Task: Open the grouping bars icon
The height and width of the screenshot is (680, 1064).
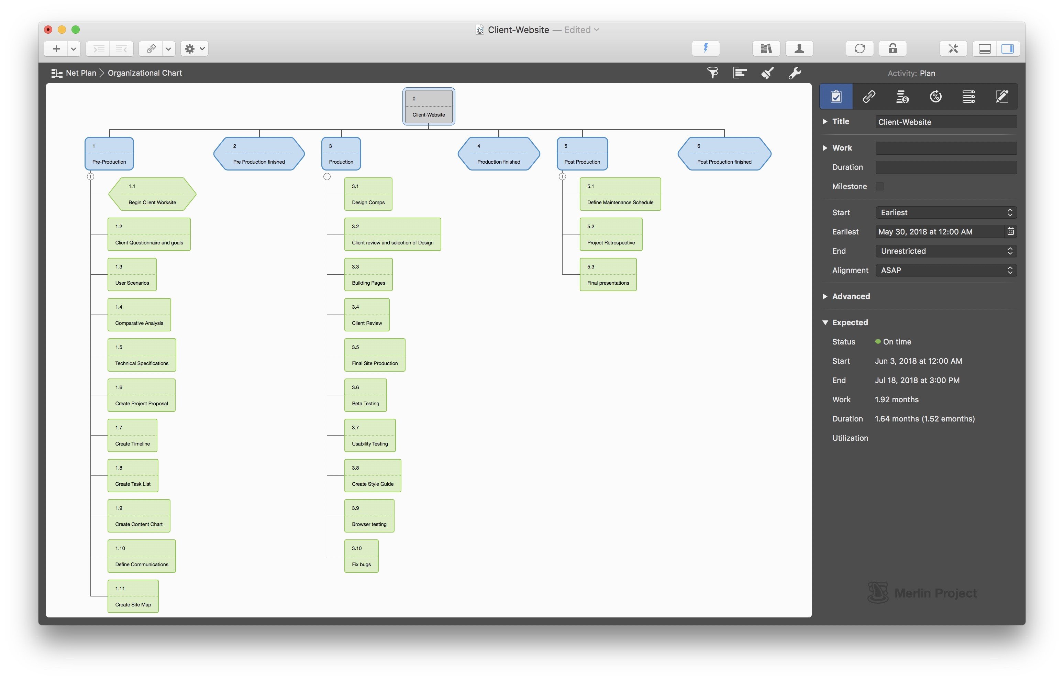Action: tap(740, 73)
